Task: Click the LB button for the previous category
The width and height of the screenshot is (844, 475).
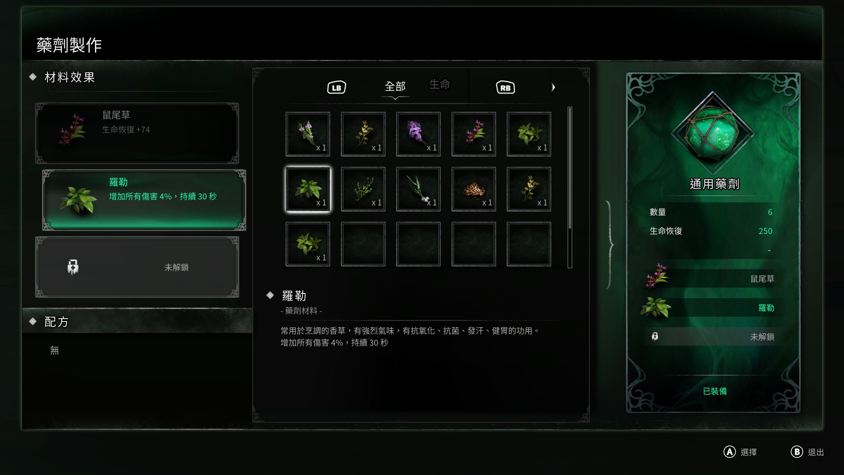Action: (336, 87)
